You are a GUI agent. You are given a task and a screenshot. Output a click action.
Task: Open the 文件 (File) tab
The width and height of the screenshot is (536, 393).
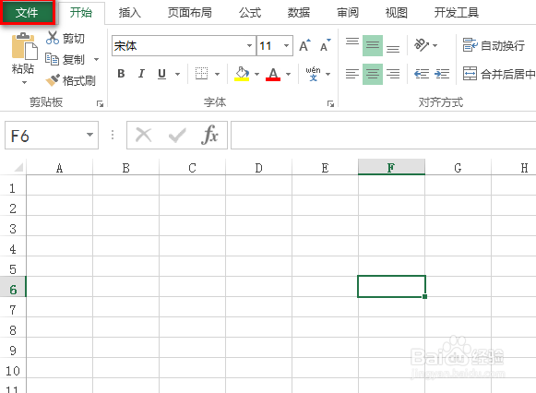coord(27,13)
